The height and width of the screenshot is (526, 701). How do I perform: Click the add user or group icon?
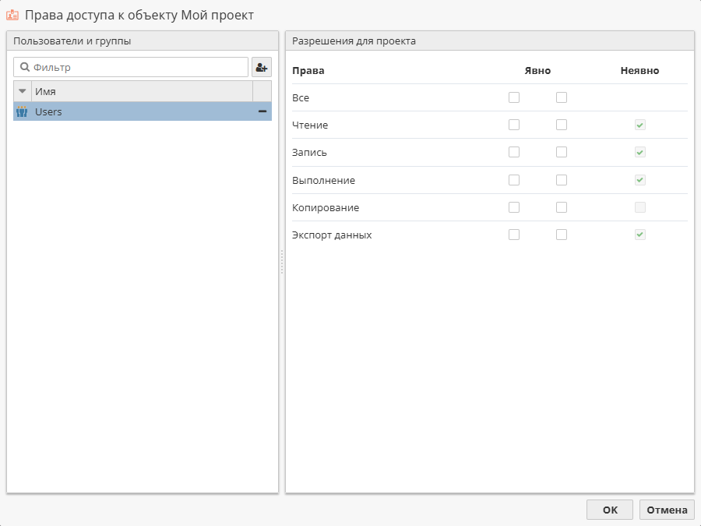tap(261, 68)
